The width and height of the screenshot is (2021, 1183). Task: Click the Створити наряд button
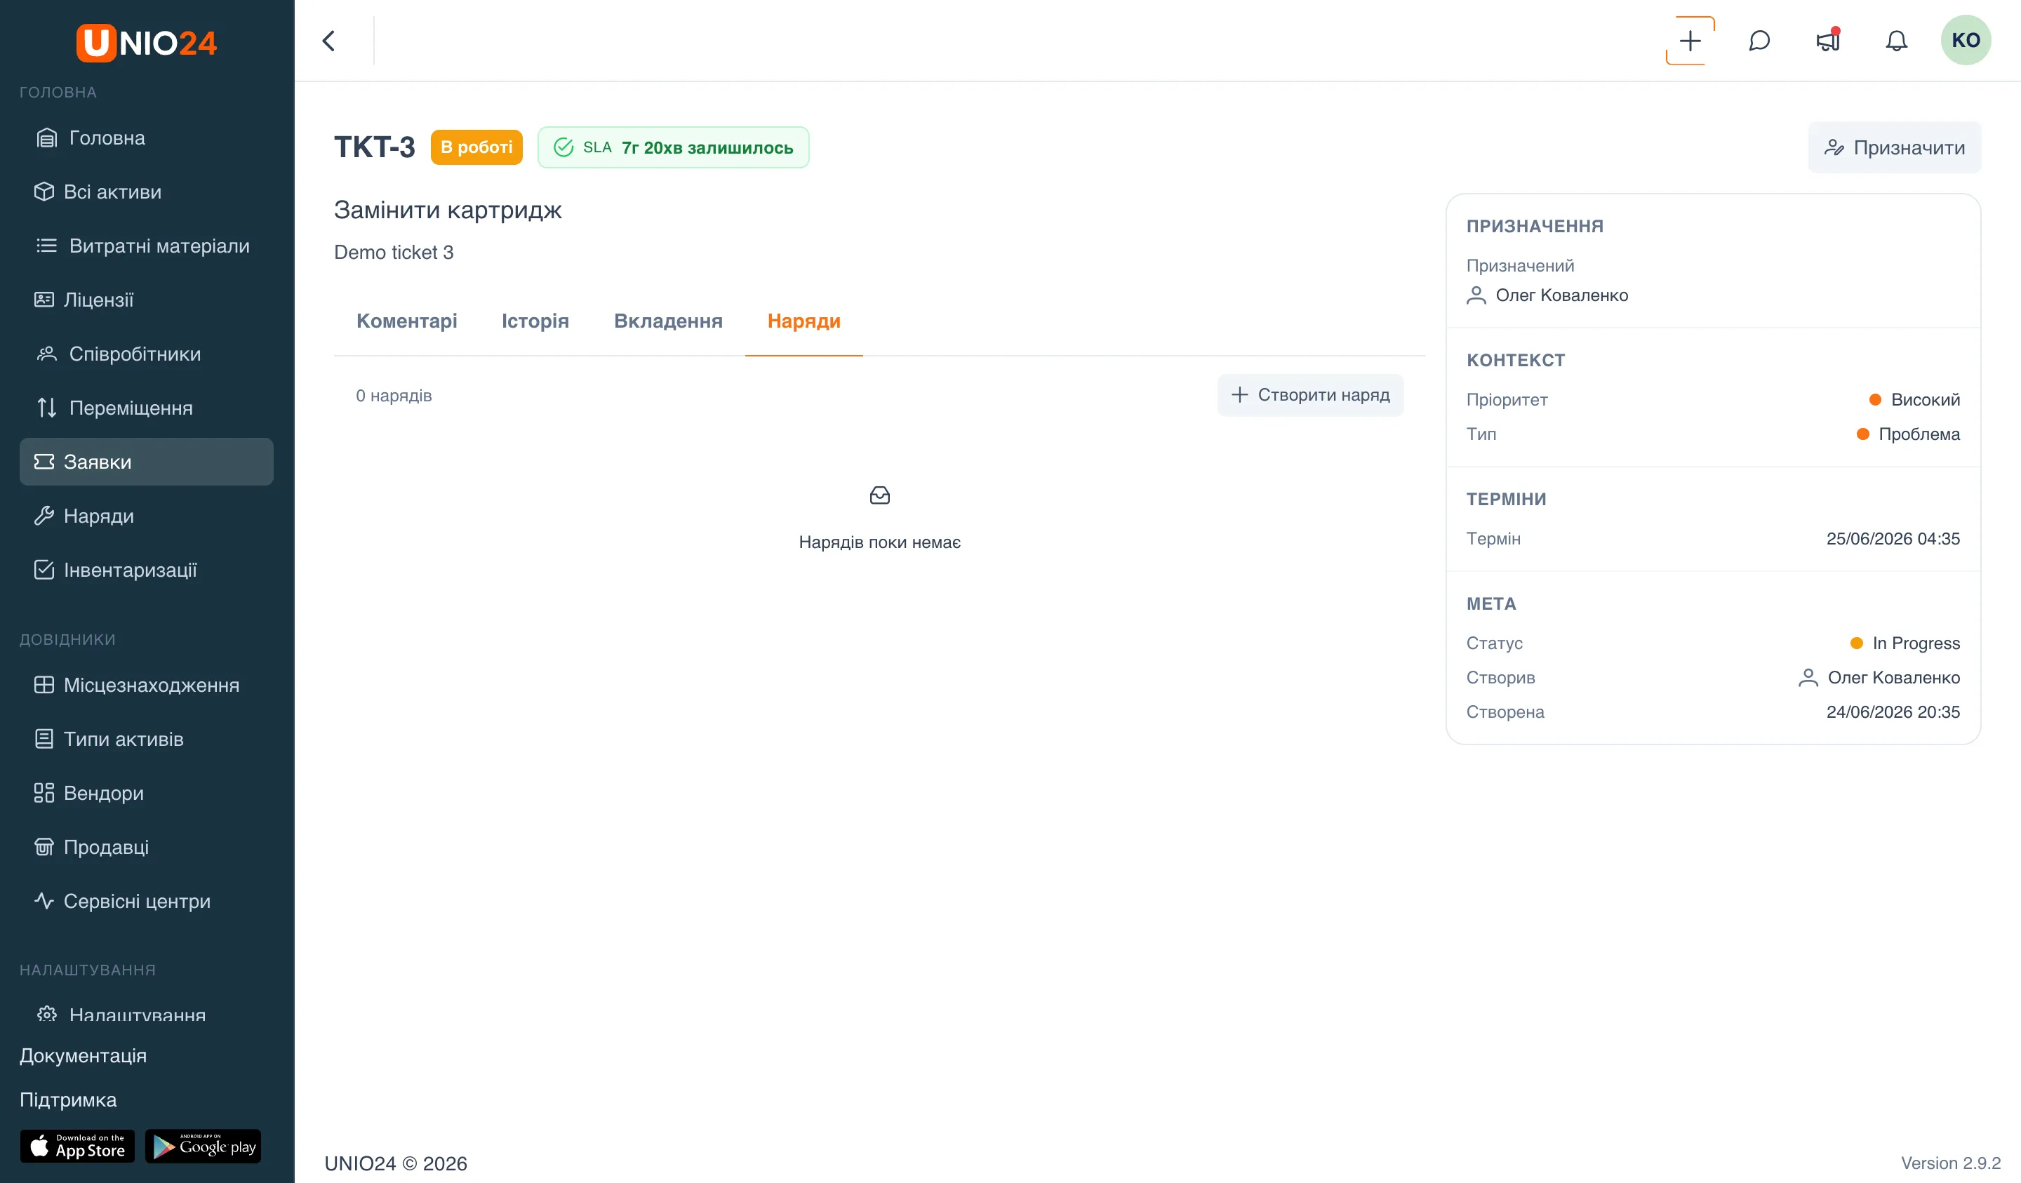click(x=1310, y=394)
